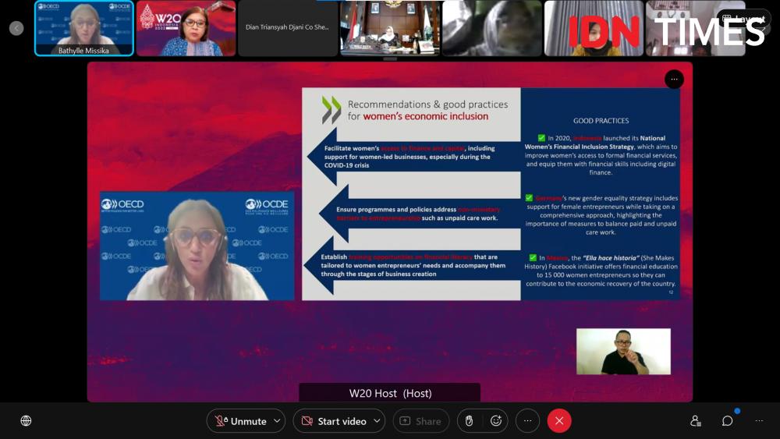Screen dimensions: 780x439
Task: Raise hand with the hand icon
Action: tap(469, 421)
